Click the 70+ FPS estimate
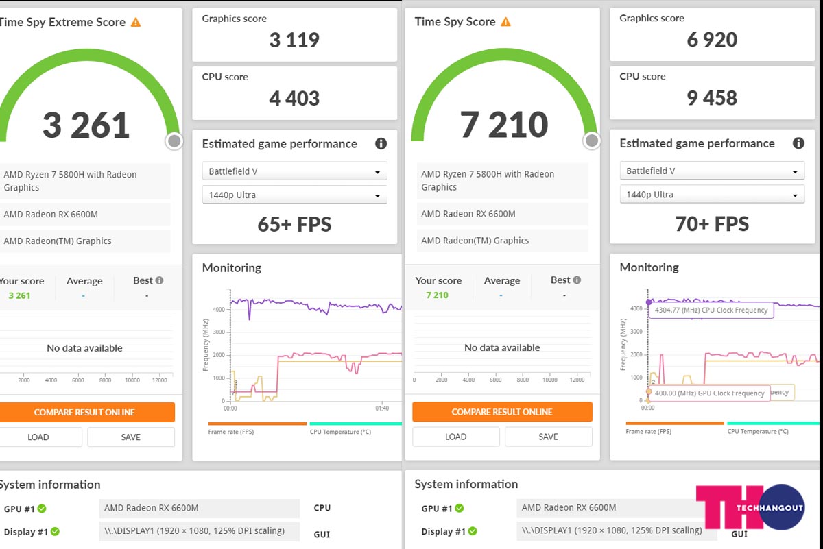 point(712,224)
